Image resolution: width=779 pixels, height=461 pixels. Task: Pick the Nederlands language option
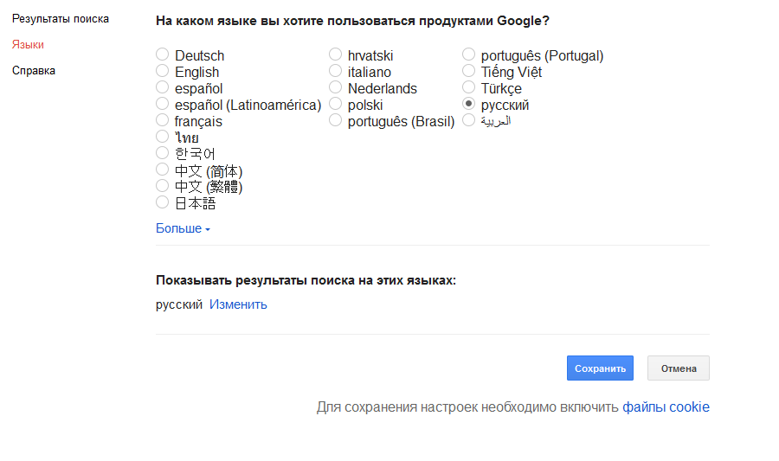pyautogui.click(x=335, y=88)
